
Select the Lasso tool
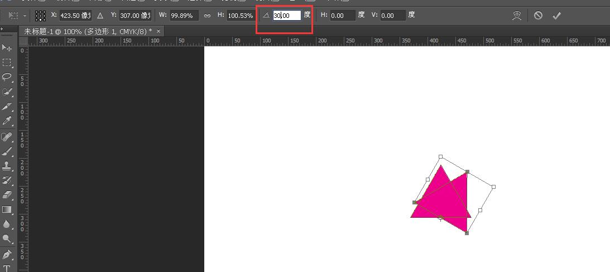(7, 77)
